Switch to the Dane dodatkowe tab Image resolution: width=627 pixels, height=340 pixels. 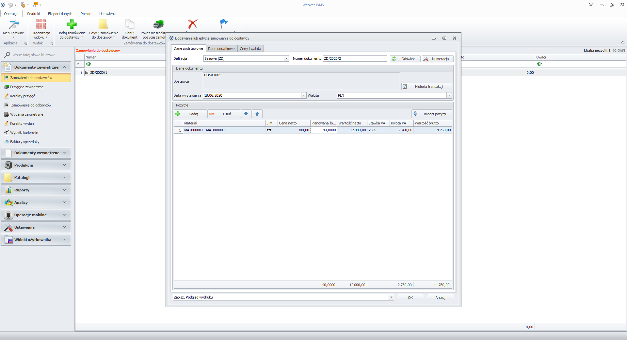221,48
